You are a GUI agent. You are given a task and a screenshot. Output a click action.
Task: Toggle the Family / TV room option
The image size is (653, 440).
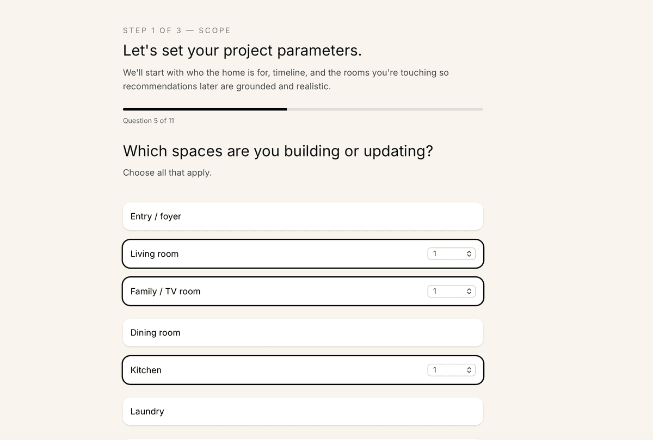tap(272, 292)
